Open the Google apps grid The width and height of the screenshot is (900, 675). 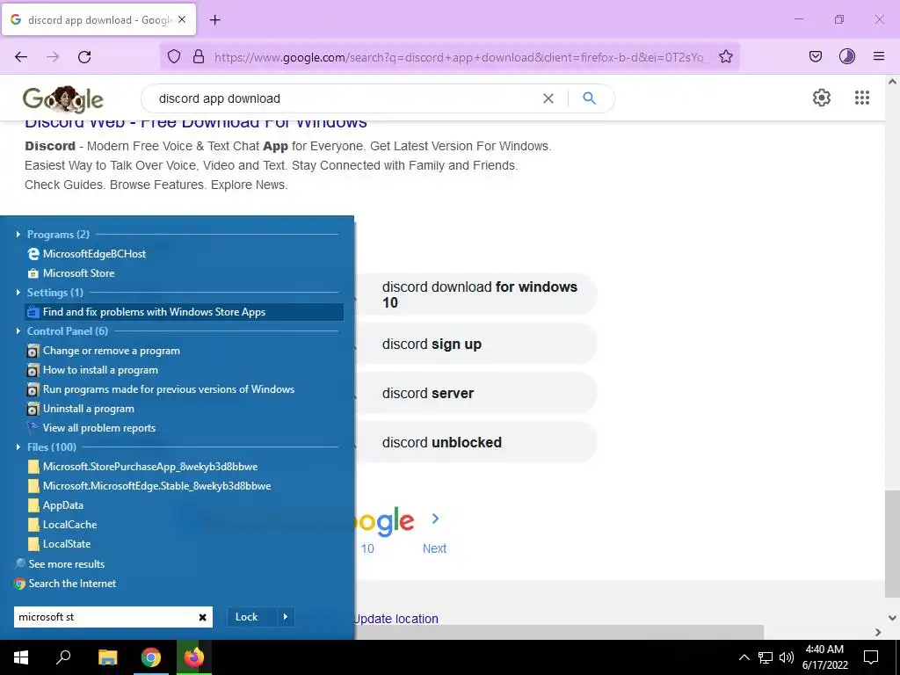tap(861, 98)
